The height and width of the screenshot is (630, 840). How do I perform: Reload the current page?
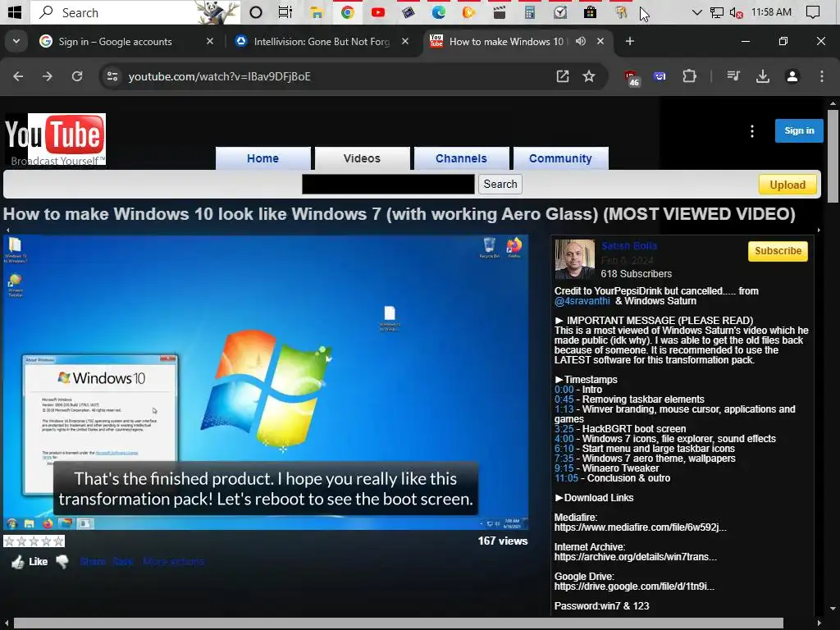pos(77,76)
